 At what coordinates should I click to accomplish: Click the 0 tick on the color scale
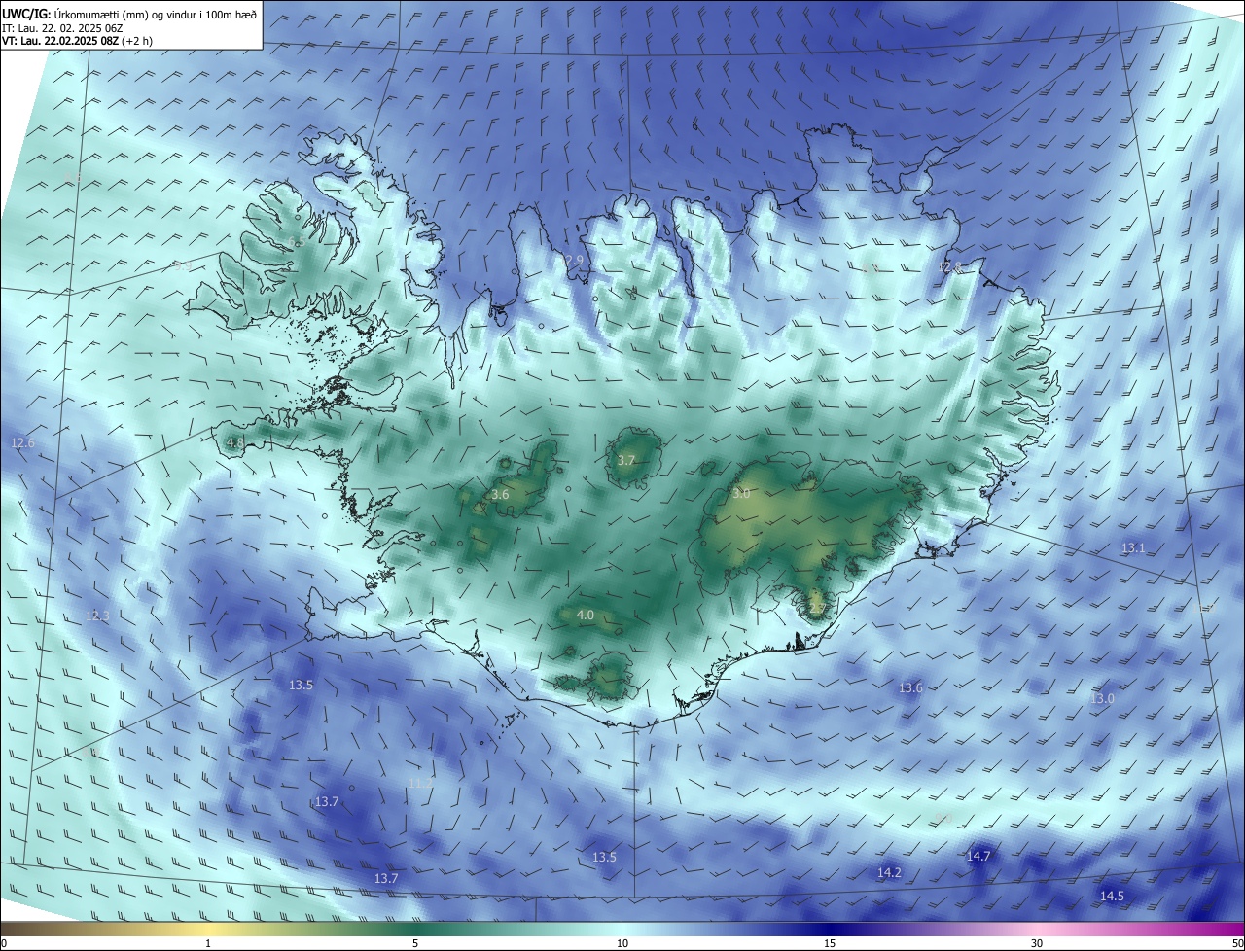(x=4, y=943)
